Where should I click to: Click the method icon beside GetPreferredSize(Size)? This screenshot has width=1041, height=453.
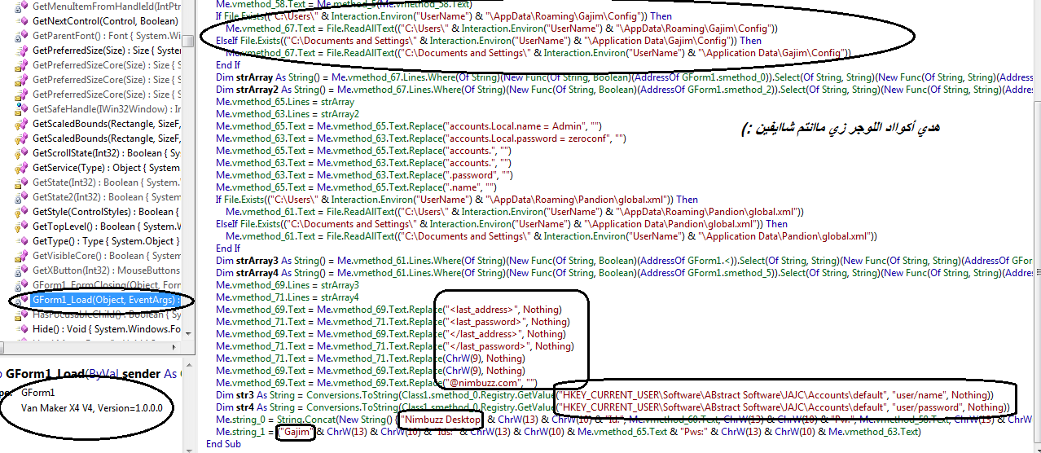tap(22, 51)
